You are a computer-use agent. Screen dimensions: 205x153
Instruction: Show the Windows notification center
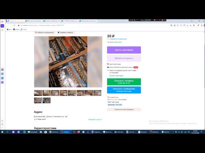(202, 132)
